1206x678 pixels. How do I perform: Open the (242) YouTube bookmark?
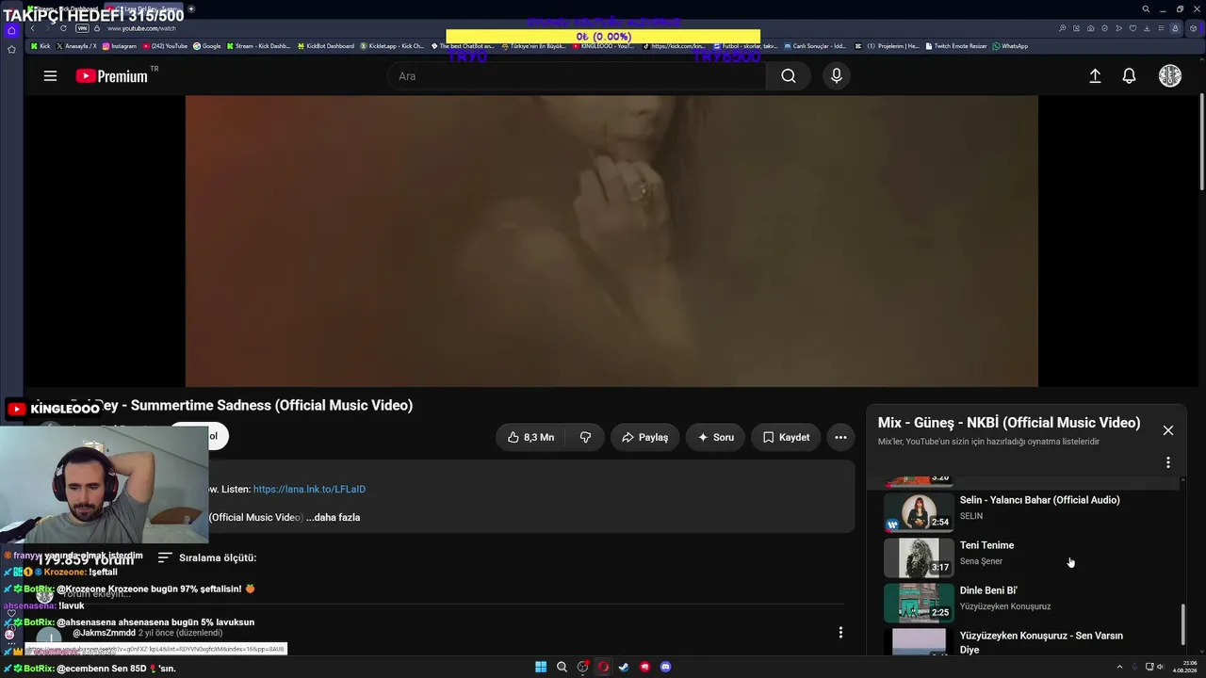(165, 46)
